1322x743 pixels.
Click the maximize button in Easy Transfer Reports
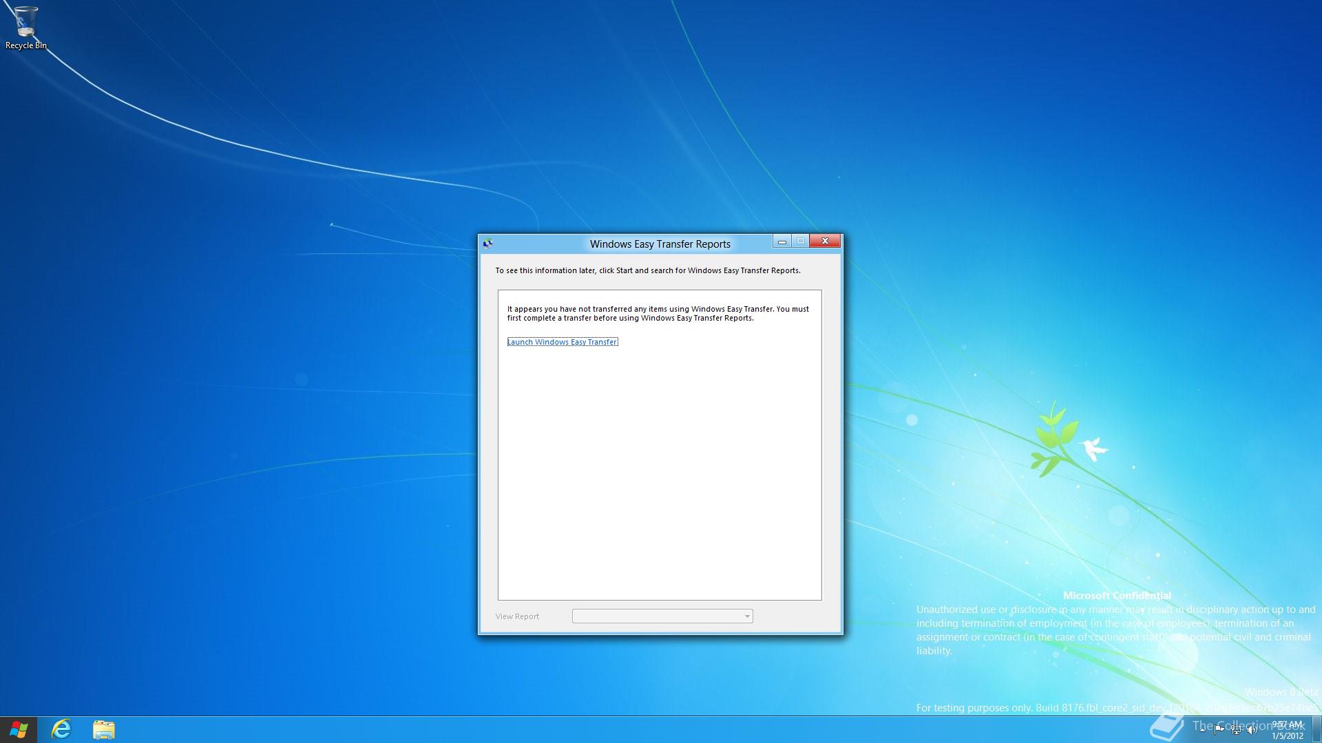(801, 241)
